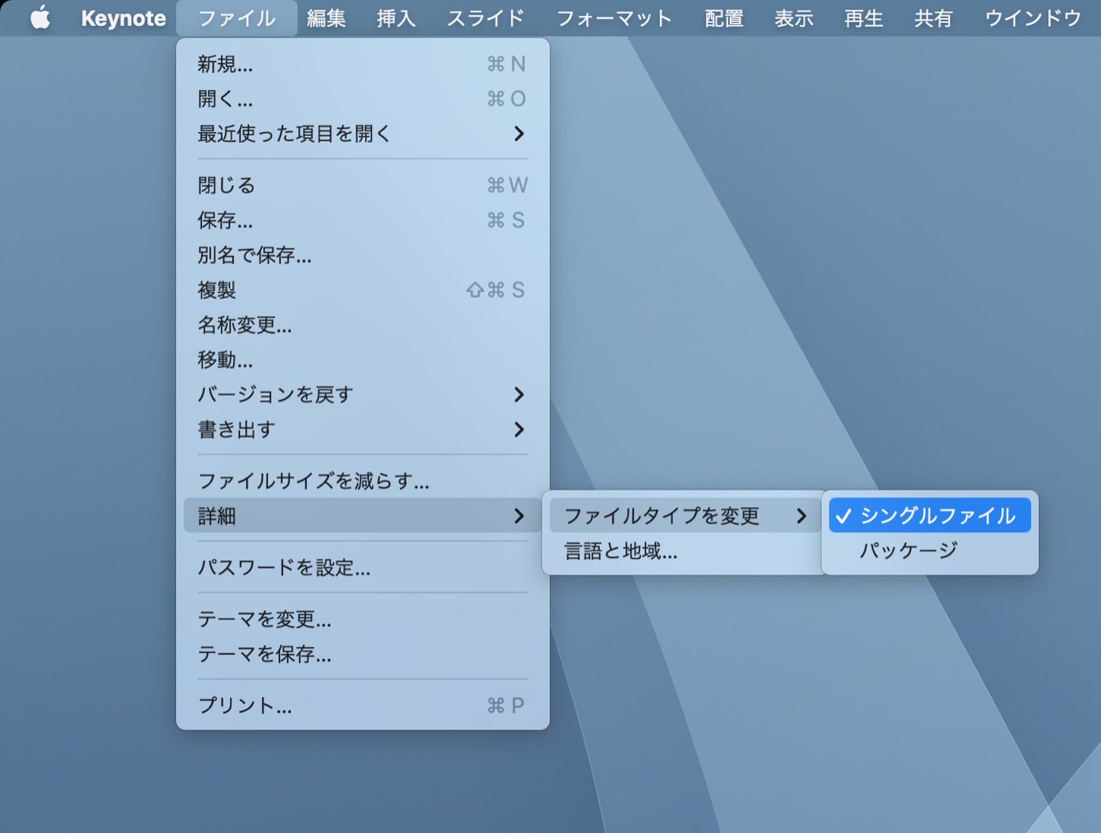Choose 別名で保存... entry
This screenshot has height=833, width=1101.
coord(363,255)
